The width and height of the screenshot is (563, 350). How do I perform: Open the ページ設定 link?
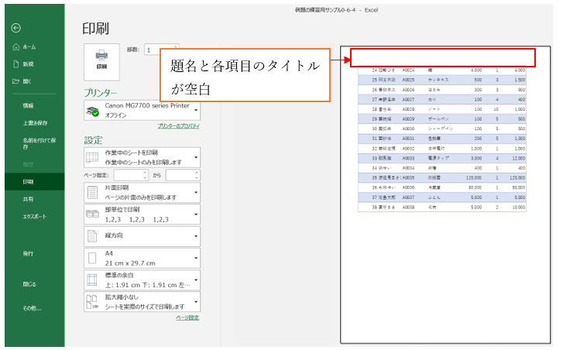[187, 317]
